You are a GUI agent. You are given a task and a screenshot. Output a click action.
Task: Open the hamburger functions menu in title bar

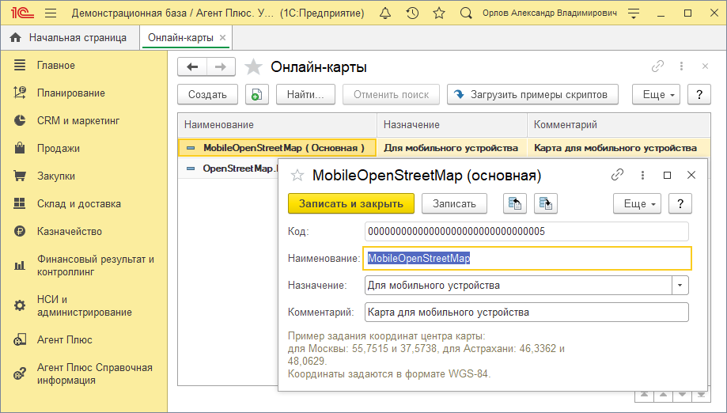click(x=51, y=13)
